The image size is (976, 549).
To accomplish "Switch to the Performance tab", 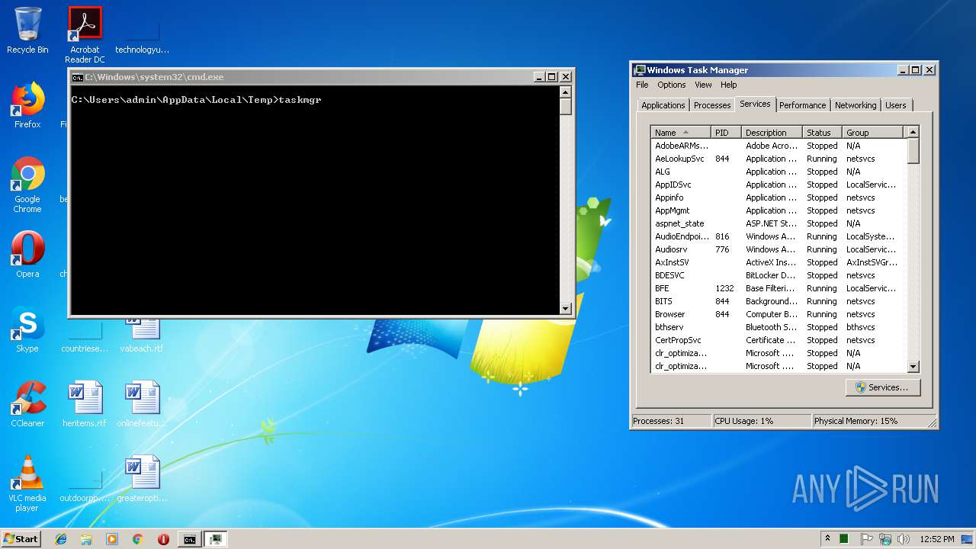I will coord(802,105).
